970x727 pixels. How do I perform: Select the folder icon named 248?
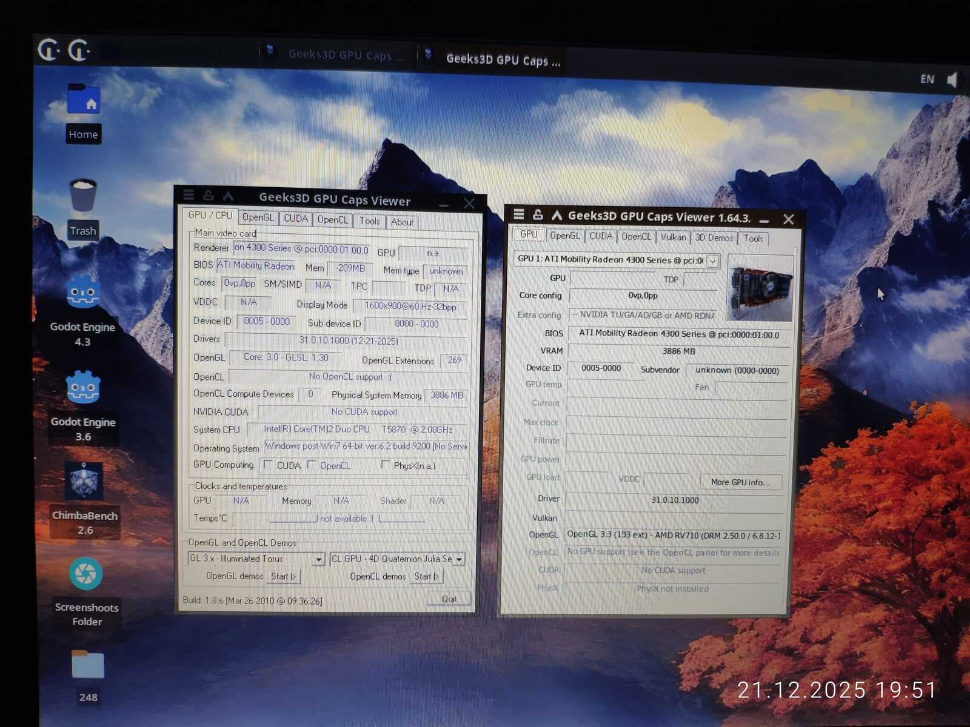88,665
